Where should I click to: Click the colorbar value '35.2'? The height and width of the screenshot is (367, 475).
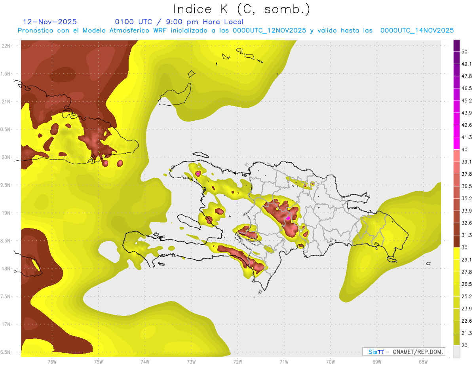click(x=467, y=198)
